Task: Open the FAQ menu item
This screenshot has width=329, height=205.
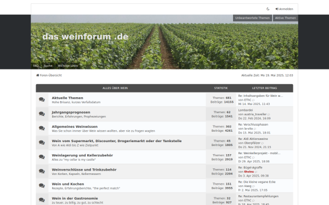Action: (36, 66)
